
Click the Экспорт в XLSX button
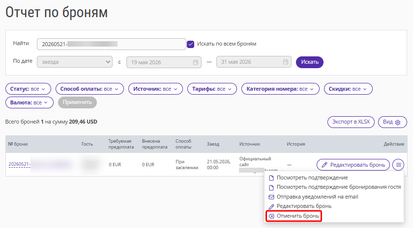pyautogui.click(x=351, y=122)
